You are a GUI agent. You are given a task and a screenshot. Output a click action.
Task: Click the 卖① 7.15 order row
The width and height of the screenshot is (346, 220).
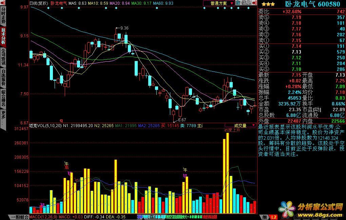pos(302,40)
